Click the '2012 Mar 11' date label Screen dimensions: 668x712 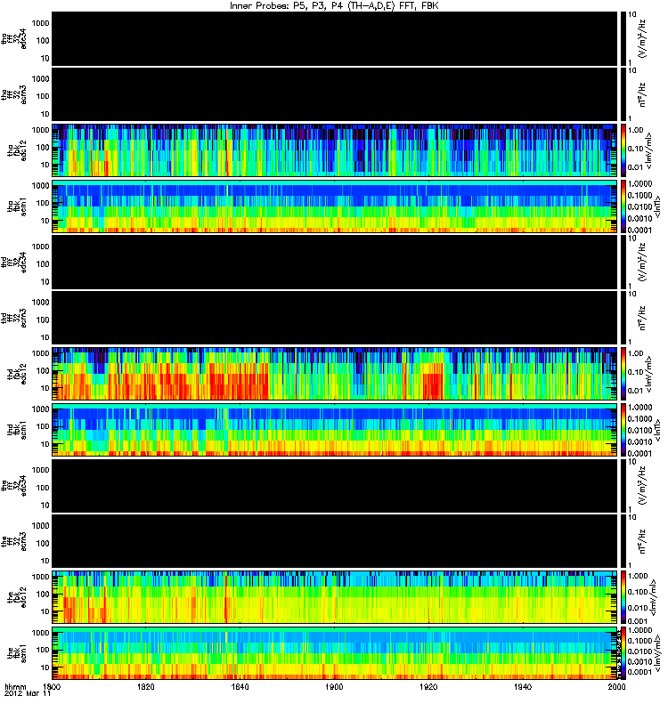tap(28, 694)
